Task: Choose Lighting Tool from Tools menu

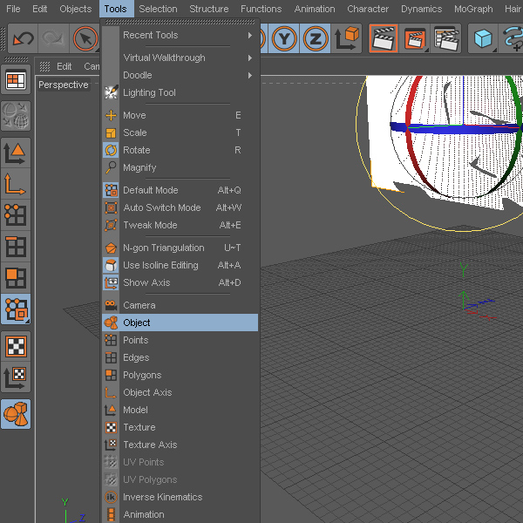Action: click(180, 92)
